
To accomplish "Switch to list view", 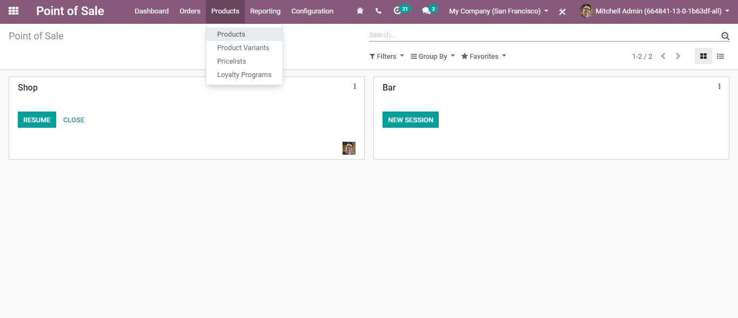I will pos(721,56).
